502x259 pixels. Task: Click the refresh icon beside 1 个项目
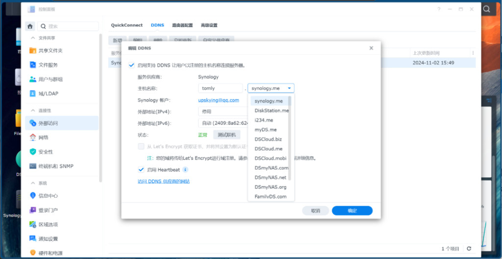coord(469,248)
